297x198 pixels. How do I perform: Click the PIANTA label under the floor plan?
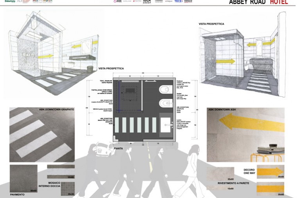[x=118, y=149]
